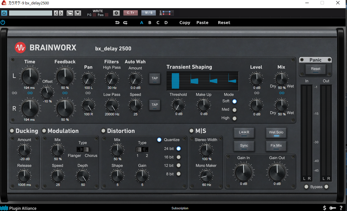Toggle the Level L/R link icon
Image resolution: width=347 pixels, height=211 pixels.
pos(257,93)
